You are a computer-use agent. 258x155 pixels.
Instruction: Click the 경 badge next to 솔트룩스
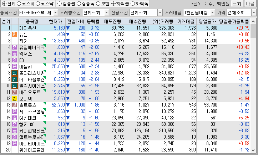(15, 105)
